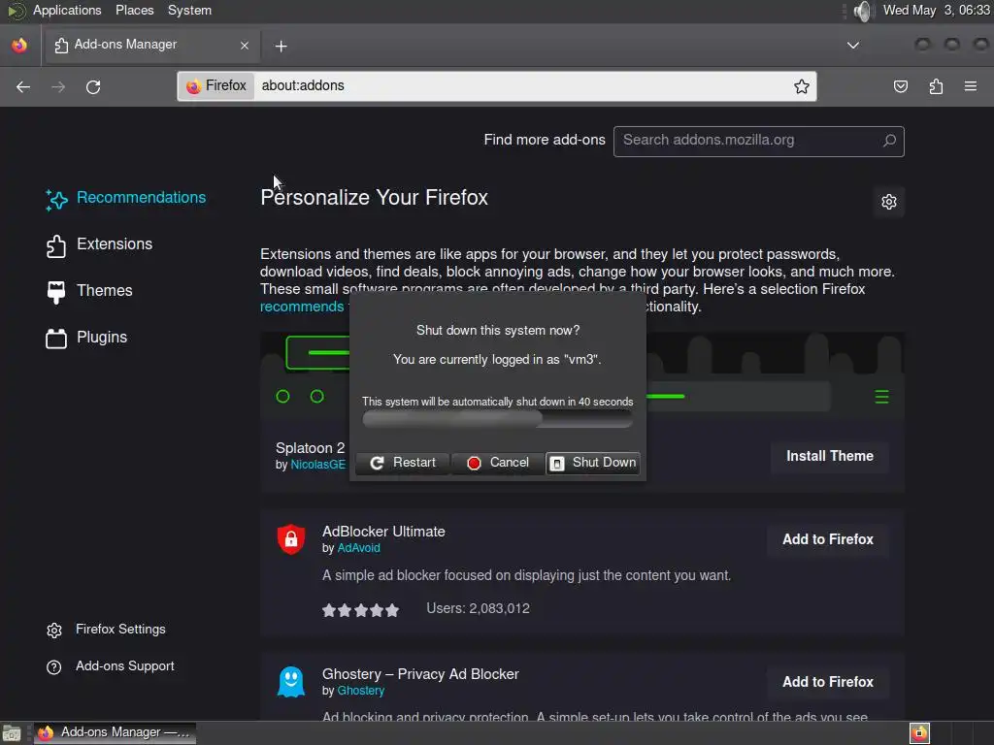Open a new tab with the plus button
994x745 pixels.
281,47
